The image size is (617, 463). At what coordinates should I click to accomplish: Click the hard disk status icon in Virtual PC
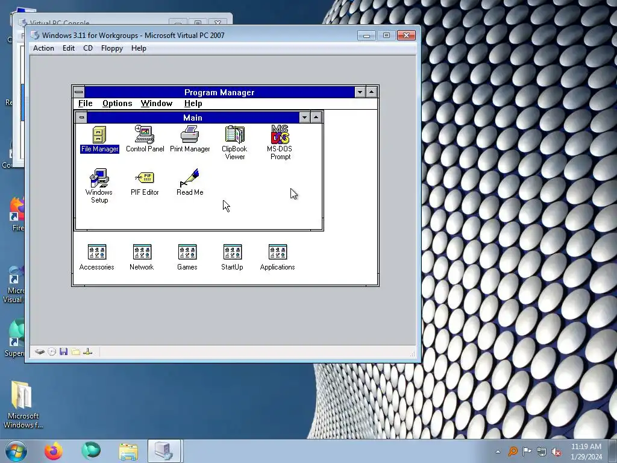click(39, 351)
